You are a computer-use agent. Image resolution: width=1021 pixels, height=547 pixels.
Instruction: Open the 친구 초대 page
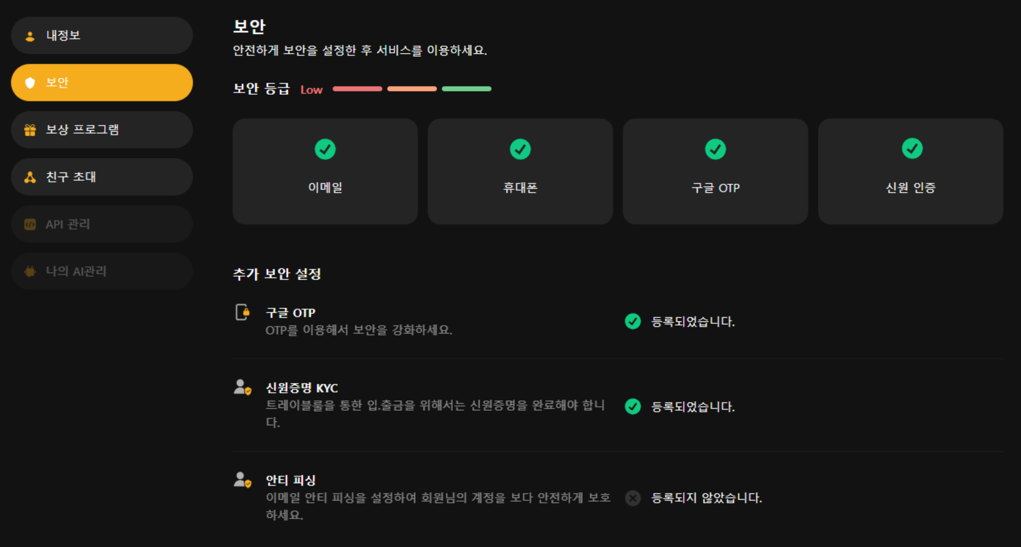click(x=102, y=177)
